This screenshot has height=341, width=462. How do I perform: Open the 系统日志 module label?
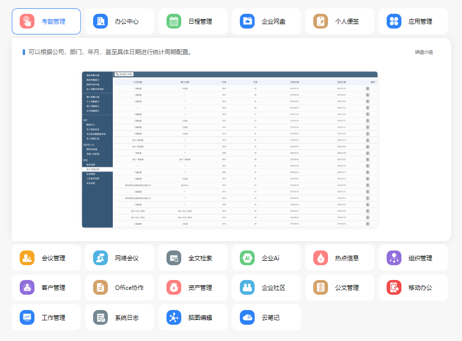pos(127,318)
